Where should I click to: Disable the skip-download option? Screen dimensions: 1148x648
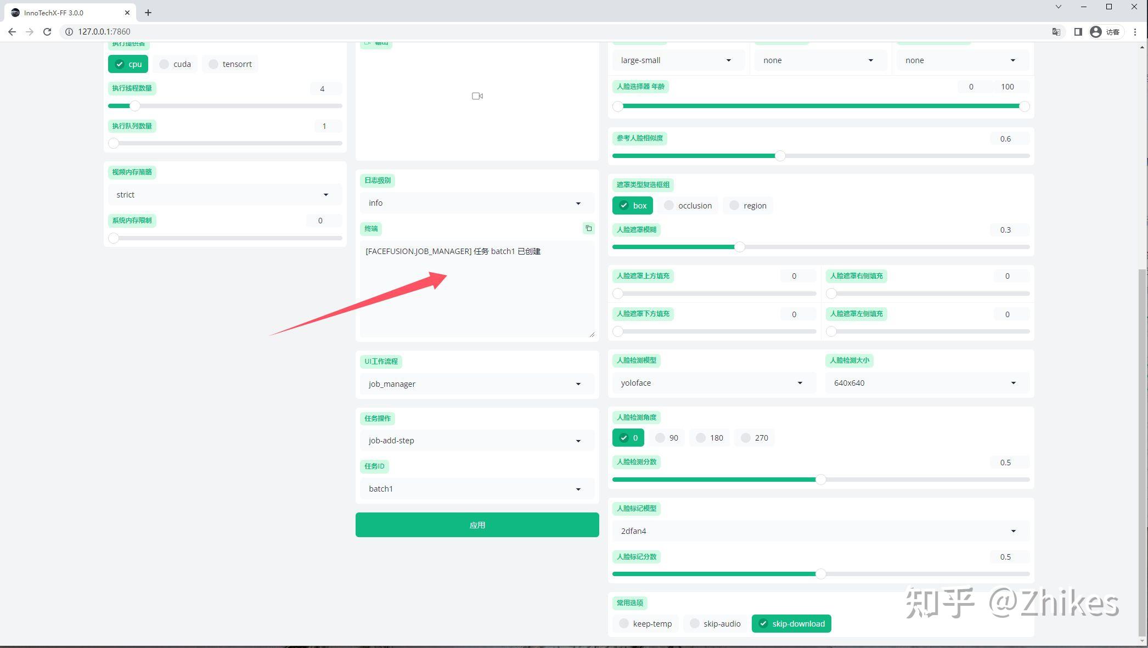click(x=791, y=624)
